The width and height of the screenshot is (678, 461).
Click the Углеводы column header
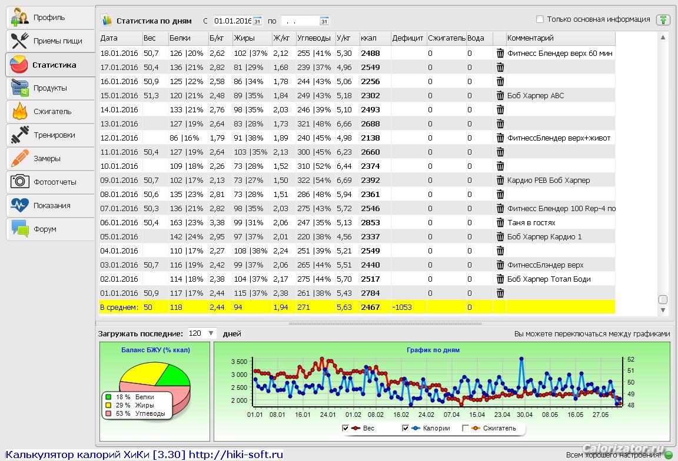[x=315, y=38]
